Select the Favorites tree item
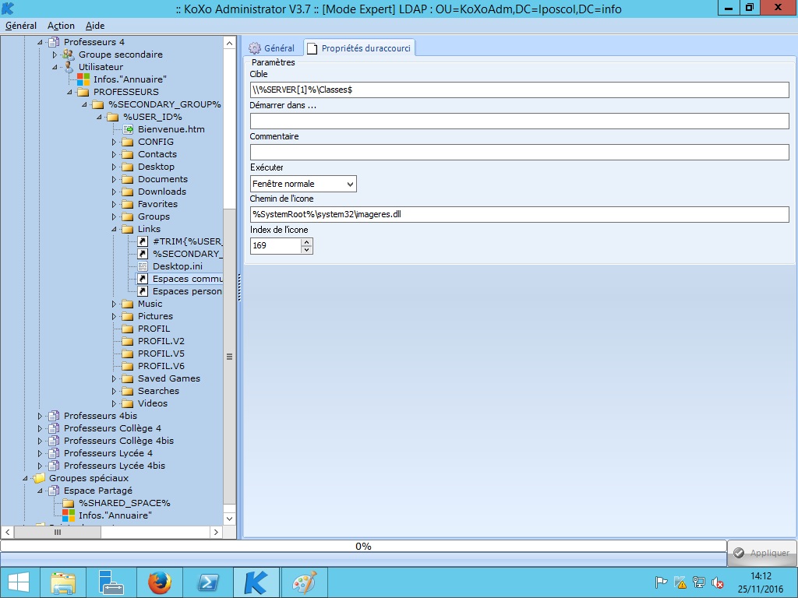This screenshot has height=598, width=798. (157, 204)
